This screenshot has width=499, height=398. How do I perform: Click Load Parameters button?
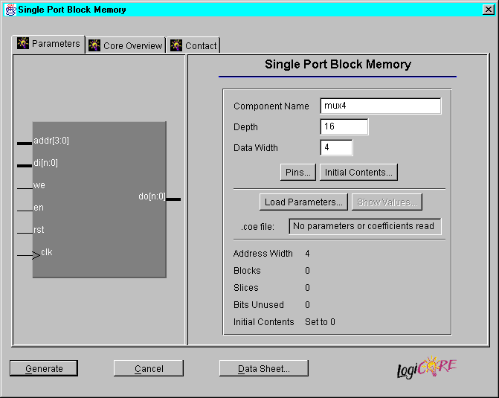point(303,202)
